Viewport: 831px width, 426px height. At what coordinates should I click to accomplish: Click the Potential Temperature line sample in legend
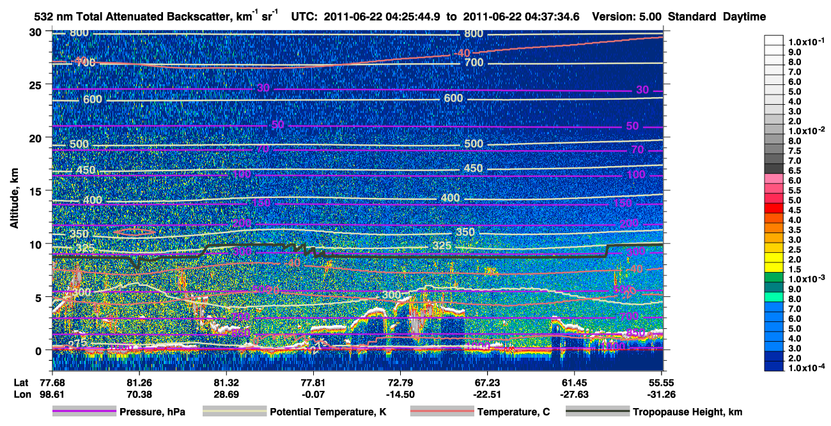[x=234, y=412]
